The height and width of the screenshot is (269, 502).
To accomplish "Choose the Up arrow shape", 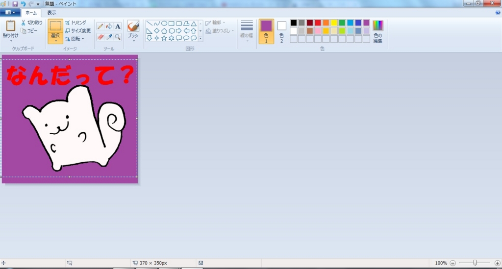I will point(193,31).
